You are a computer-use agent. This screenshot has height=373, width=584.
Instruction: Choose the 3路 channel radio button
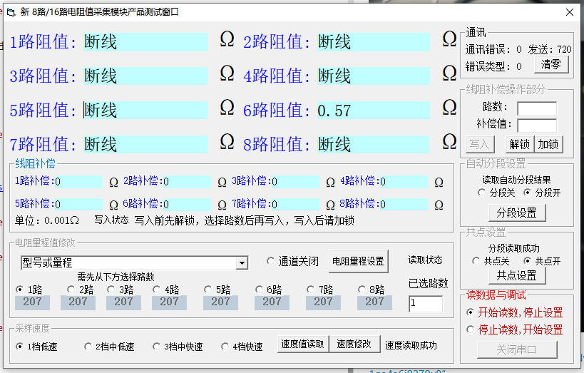coord(112,290)
